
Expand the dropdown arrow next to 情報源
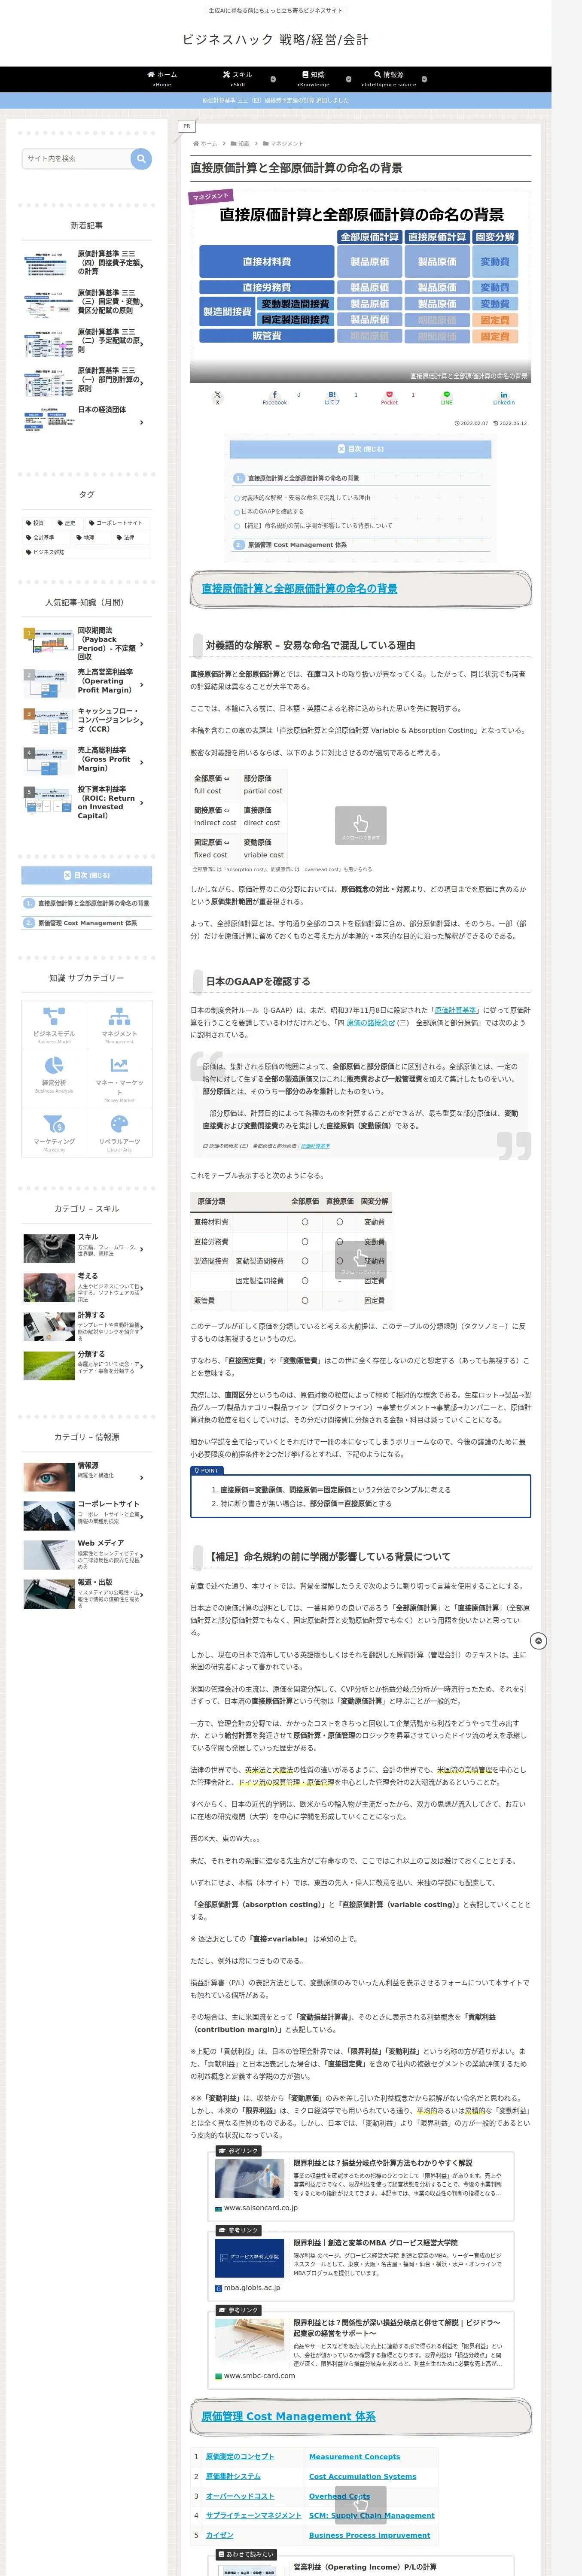tap(424, 79)
